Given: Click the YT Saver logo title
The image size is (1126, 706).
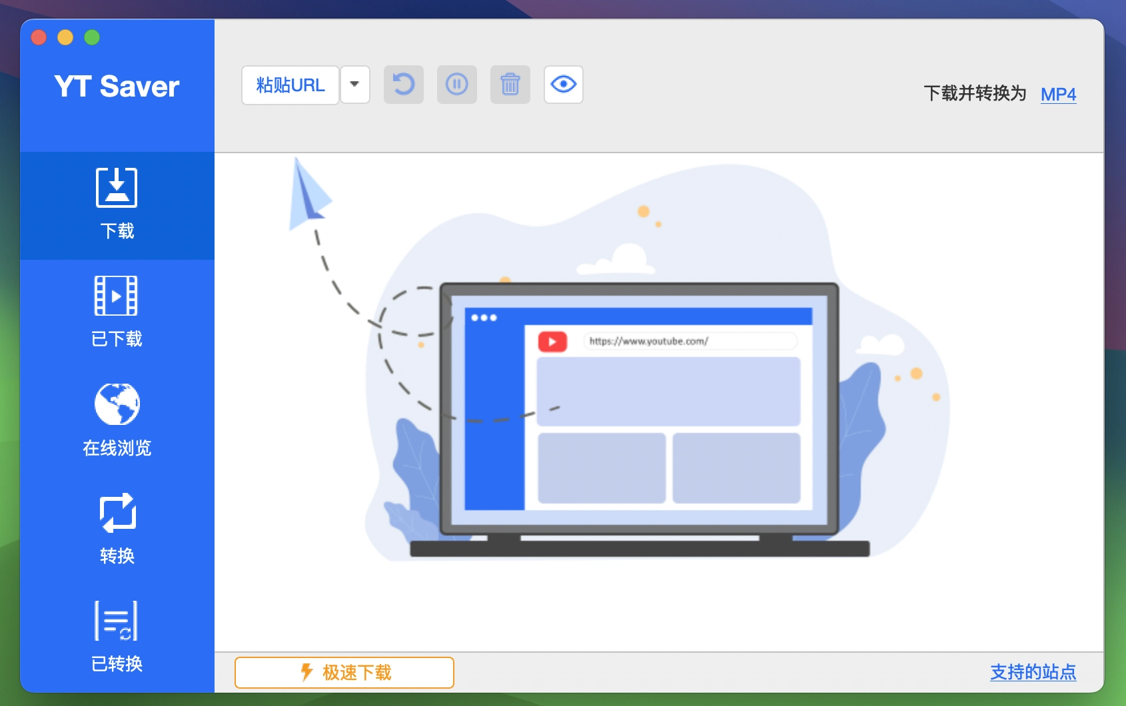Looking at the screenshot, I should (x=117, y=87).
